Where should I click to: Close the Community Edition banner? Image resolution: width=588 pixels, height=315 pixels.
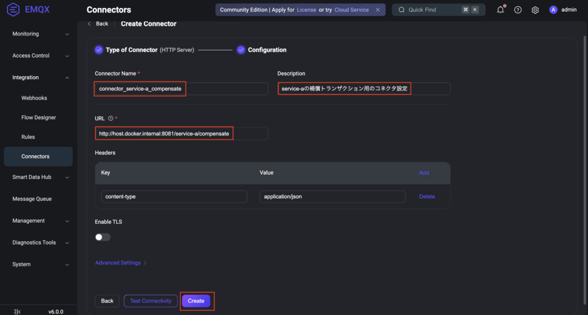point(377,10)
